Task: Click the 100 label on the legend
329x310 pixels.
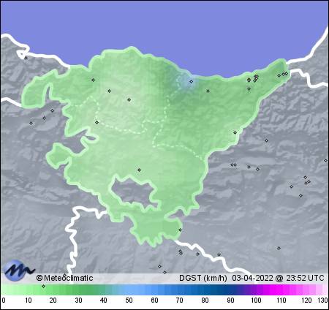Action: pyautogui.click(x=256, y=300)
